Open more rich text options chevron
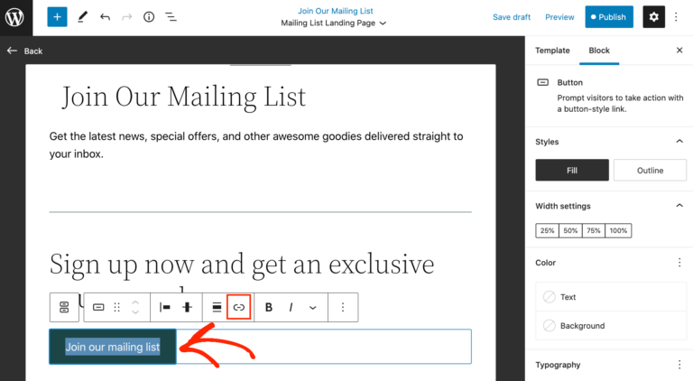693x381 pixels. [313, 308]
